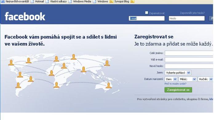Open the Měsíc birthday dropdown
The width and height of the screenshot is (214, 120).
click(x=188, y=79)
